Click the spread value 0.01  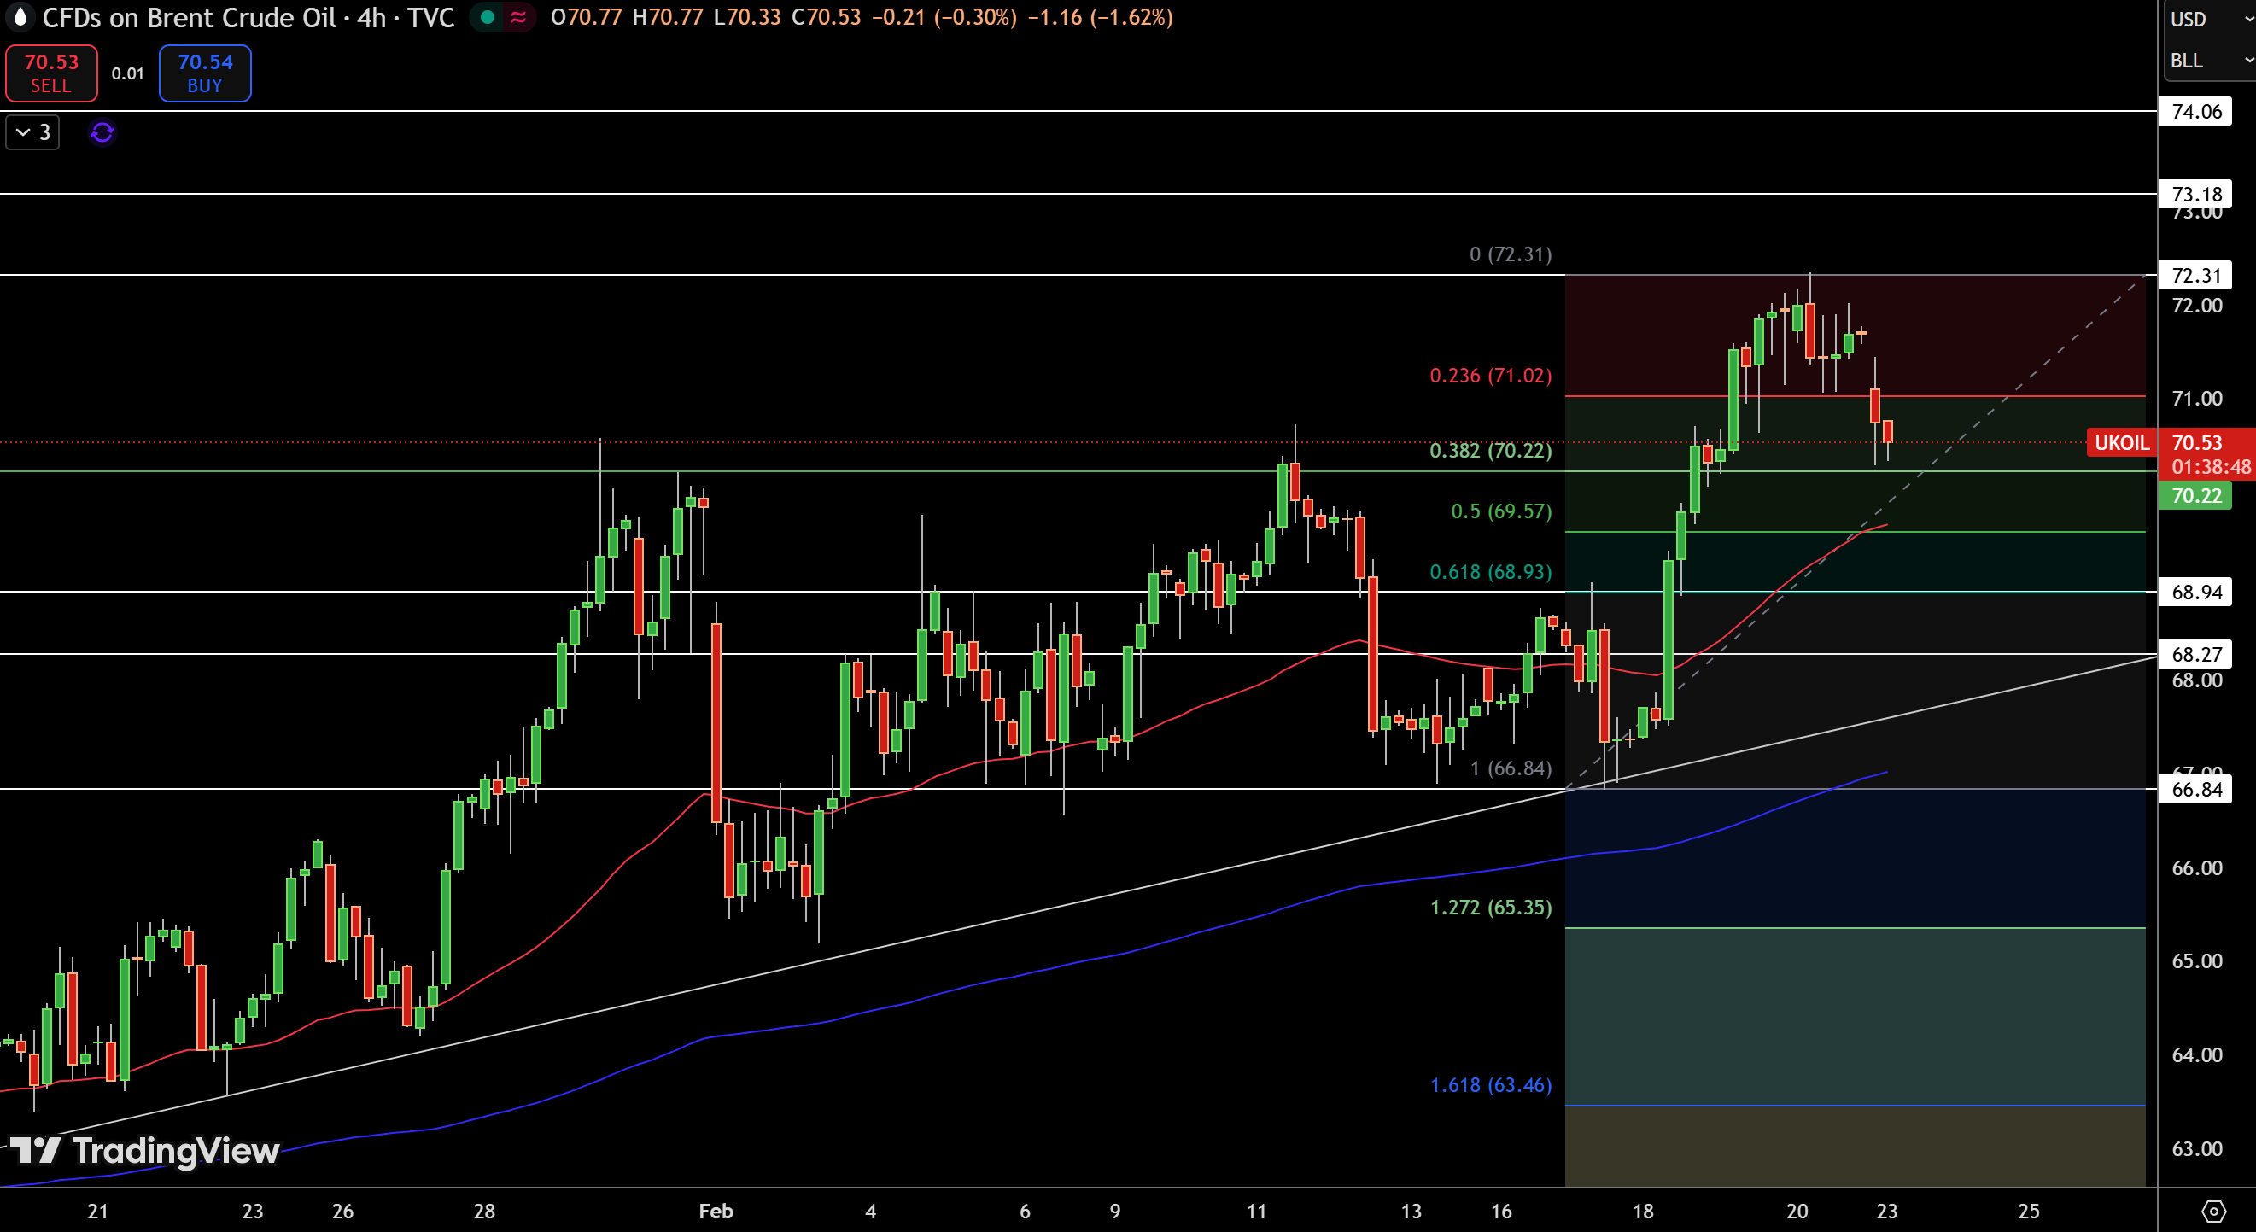tap(128, 73)
